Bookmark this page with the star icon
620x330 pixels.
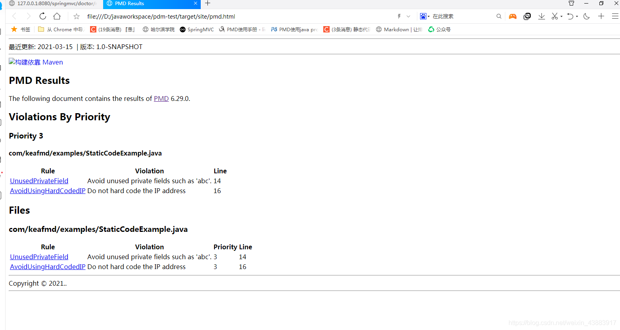pyautogui.click(x=77, y=16)
